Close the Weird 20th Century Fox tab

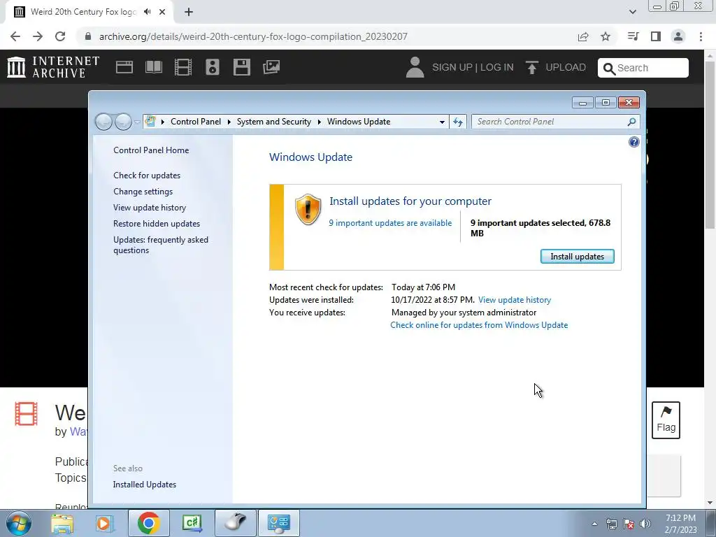pos(162,12)
